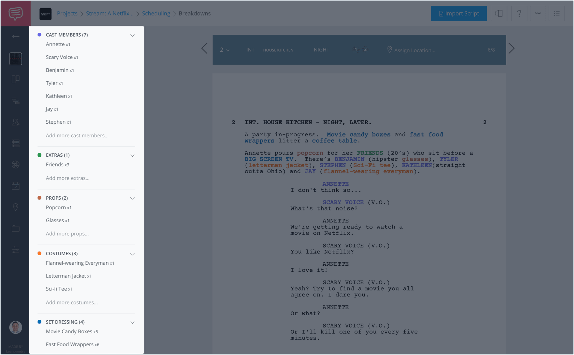Collapse the Costumes section
The image size is (574, 355).
[132, 254]
